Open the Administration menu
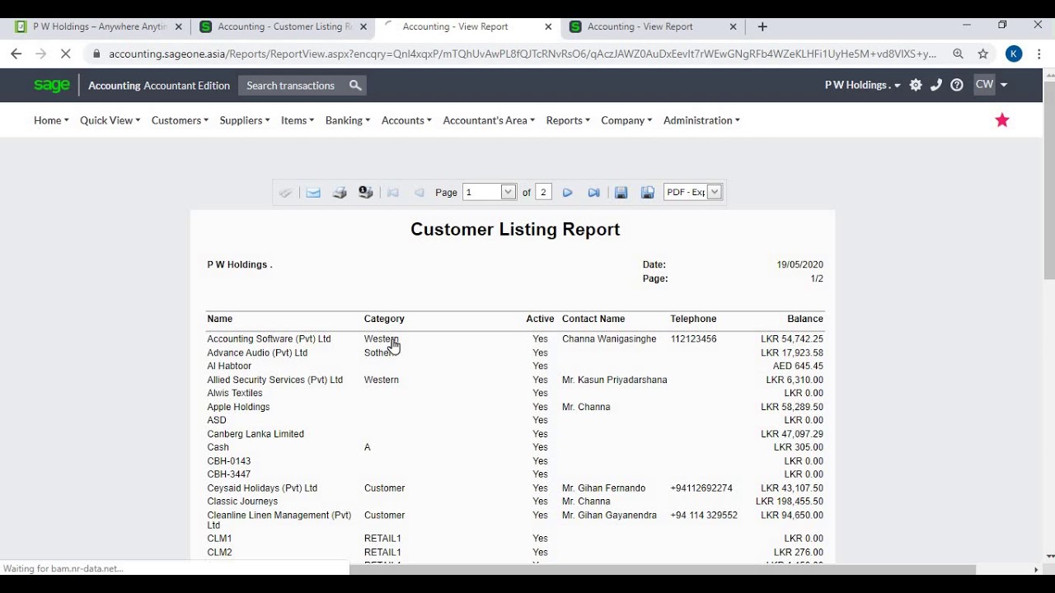 (x=701, y=120)
